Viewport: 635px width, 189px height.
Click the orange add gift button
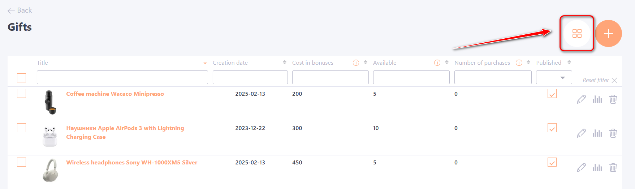tap(608, 34)
